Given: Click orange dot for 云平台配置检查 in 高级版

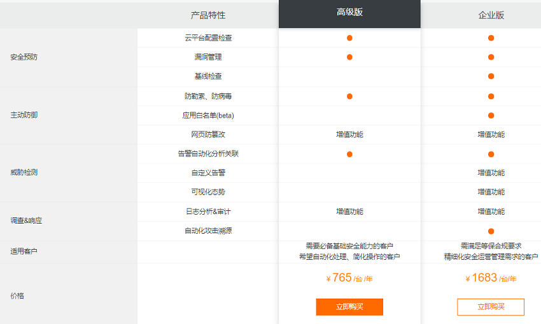Looking at the screenshot, I should click(x=349, y=38).
